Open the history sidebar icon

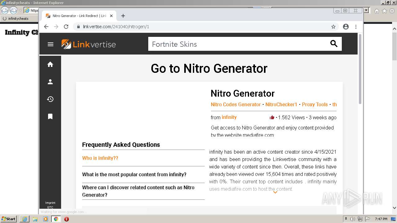click(x=50, y=99)
